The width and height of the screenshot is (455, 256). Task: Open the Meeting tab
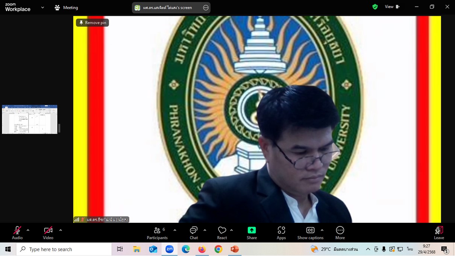point(66,8)
